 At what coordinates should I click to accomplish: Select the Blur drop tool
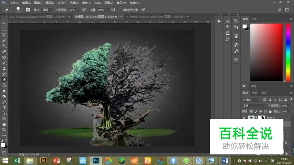point(4,91)
